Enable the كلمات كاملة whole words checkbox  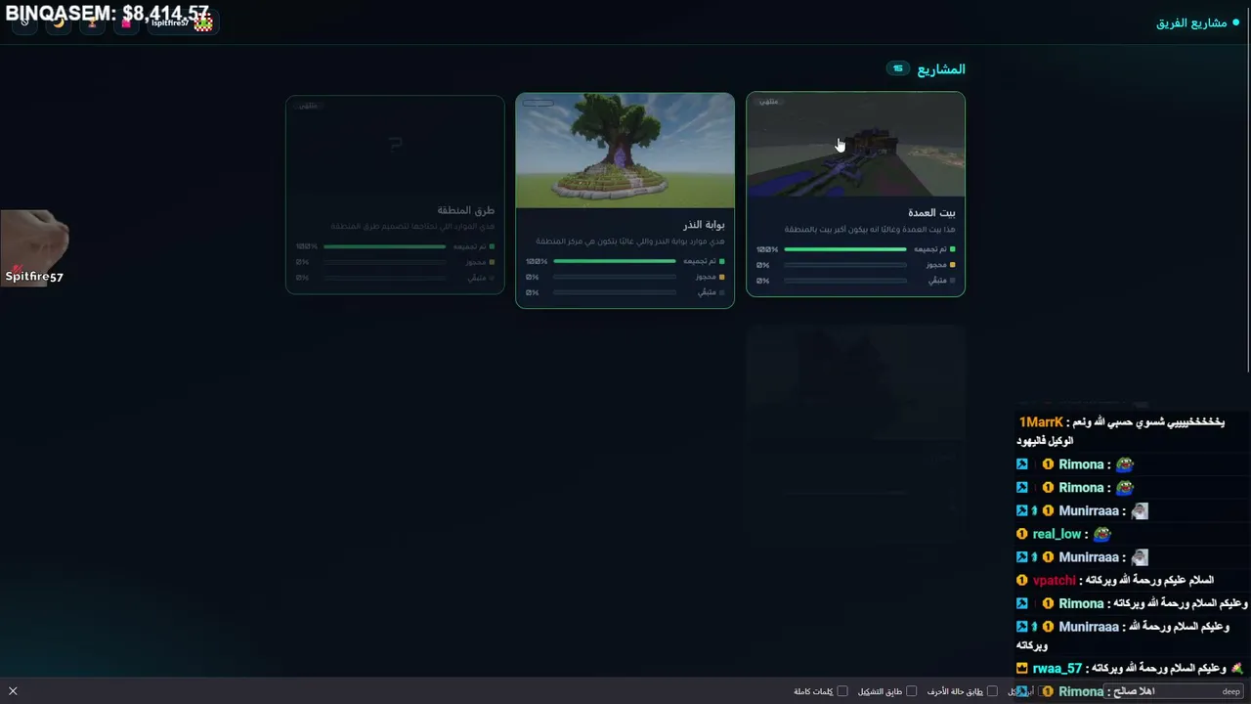pyautogui.click(x=841, y=691)
